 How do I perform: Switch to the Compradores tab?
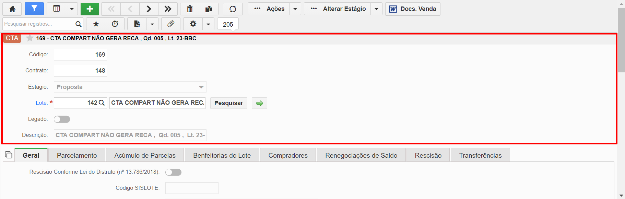click(x=288, y=155)
